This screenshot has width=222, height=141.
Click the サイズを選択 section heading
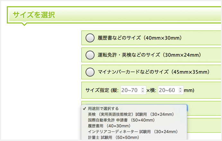coord(33,15)
